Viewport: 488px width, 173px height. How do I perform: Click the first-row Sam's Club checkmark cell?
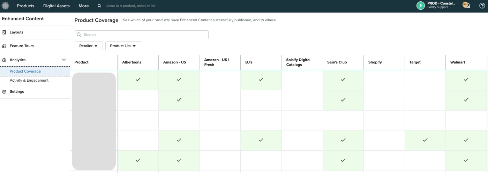(x=343, y=80)
